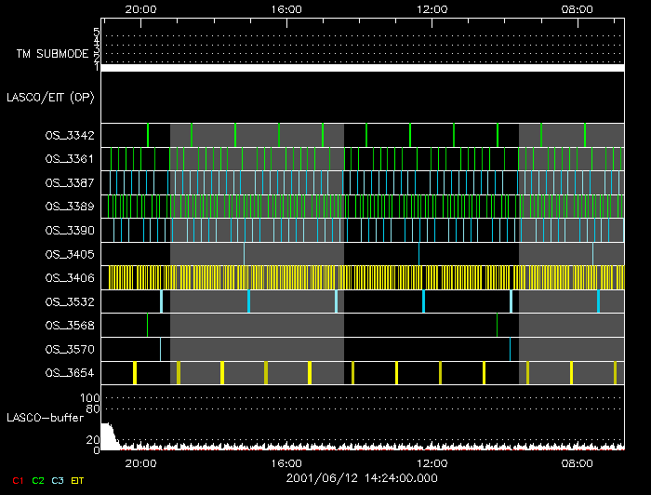The height and width of the screenshot is (495, 651).
Task: Select the LASCO/EIT (DP) label
Action: point(50,97)
